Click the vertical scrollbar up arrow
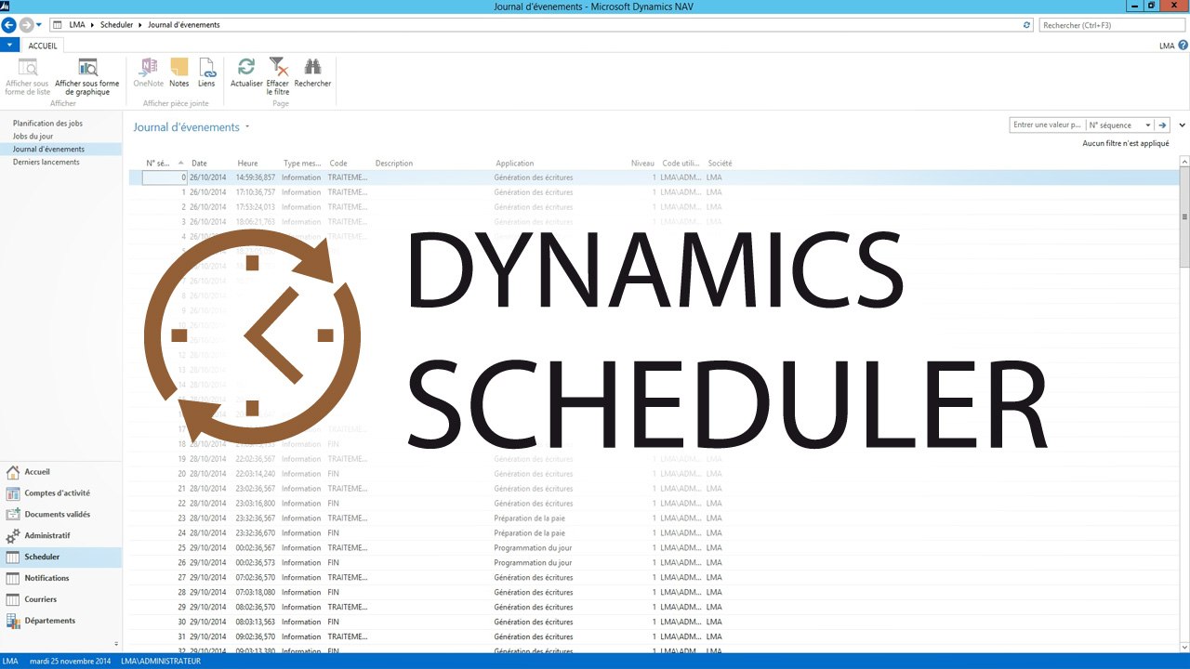Screen dimensions: 1190x669 (x=1184, y=162)
